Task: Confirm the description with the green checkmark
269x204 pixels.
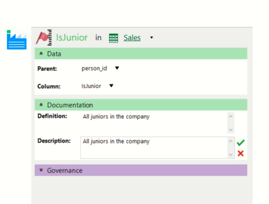Action: [240, 143]
